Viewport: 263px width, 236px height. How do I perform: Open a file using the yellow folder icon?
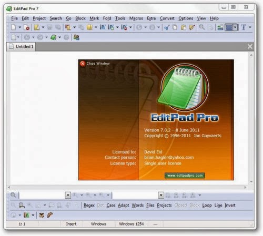tap(37, 27)
